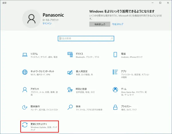
Task: Select the 更新とセキュリティ title
Action: 39,124
